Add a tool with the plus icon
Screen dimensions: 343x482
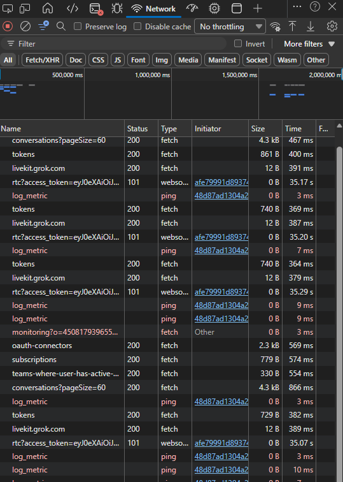click(258, 9)
